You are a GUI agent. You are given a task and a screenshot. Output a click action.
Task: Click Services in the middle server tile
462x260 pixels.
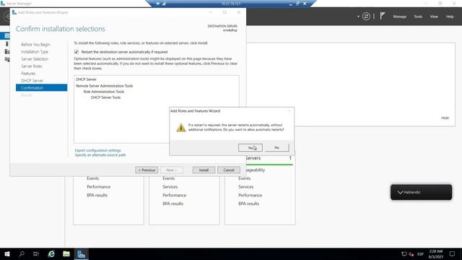(x=170, y=187)
